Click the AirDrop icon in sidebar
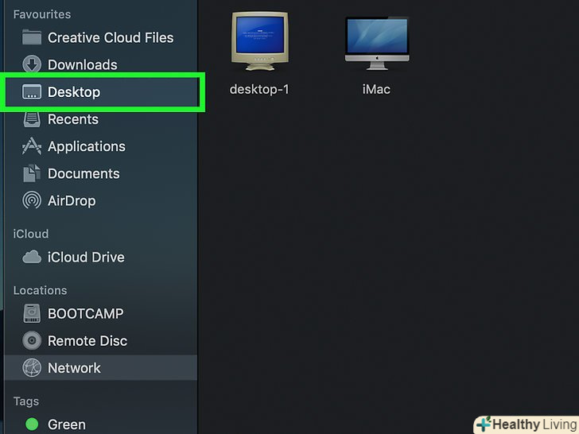 pyautogui.click(x=32, y=200)
